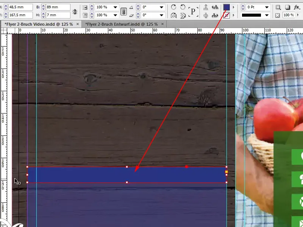Click the scale X stepper arrows
This screenshot has width=303, height=227.
(92, 7)
